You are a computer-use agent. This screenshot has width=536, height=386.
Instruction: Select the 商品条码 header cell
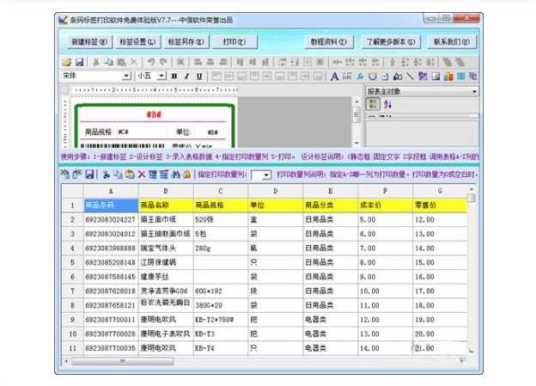click(x=111, y=205)
